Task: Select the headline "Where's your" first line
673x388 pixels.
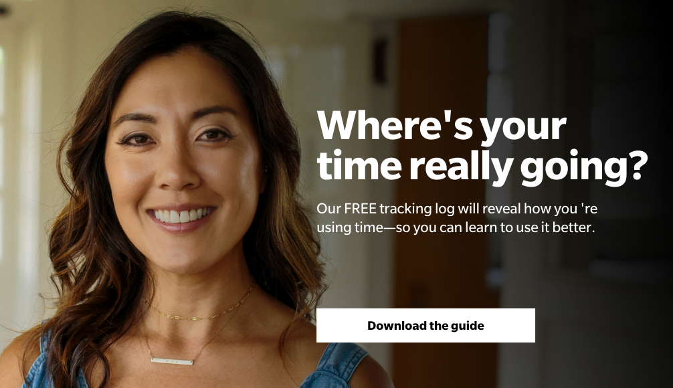Action: click(442, 126)
